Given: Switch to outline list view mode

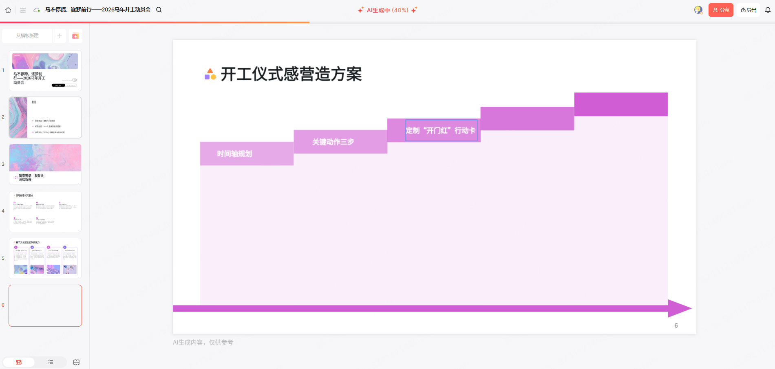Looking at the screenshot, I should click(x=51, y=362).
